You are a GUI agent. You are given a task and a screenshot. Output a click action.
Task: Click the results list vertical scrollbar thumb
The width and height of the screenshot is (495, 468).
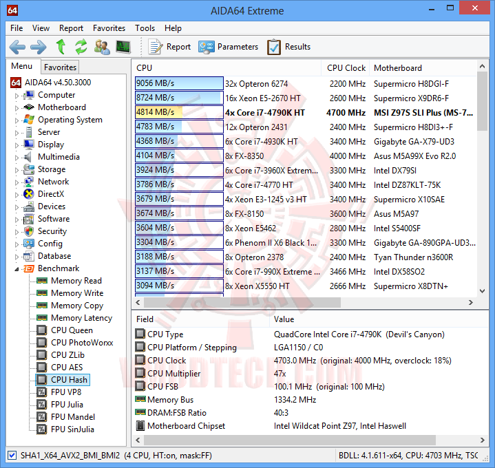point(482,101)
